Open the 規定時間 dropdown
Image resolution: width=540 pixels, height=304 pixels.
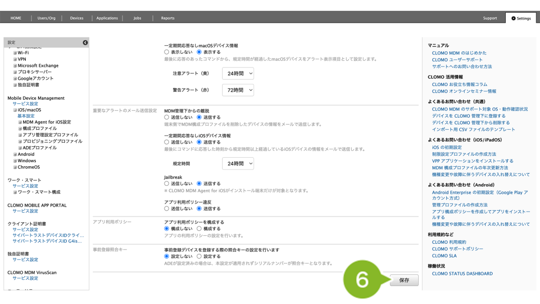[237, 164]
